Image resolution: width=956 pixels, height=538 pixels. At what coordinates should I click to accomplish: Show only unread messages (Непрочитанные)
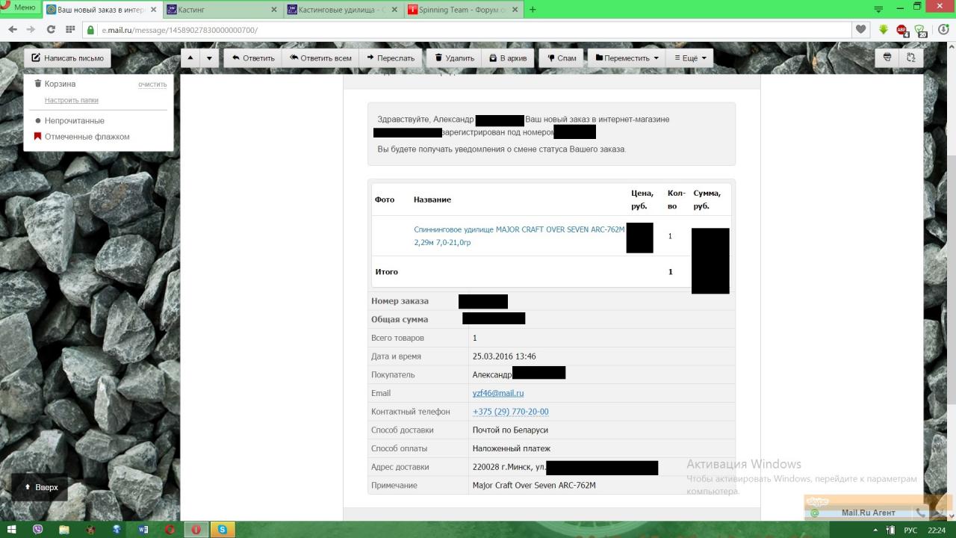click(x=74, y=120)
